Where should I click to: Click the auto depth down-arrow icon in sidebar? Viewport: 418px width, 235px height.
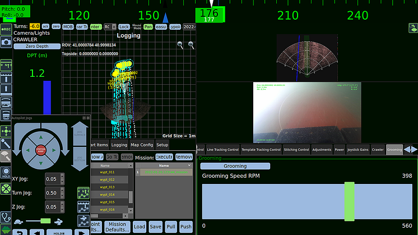click(x=6, y=77)
